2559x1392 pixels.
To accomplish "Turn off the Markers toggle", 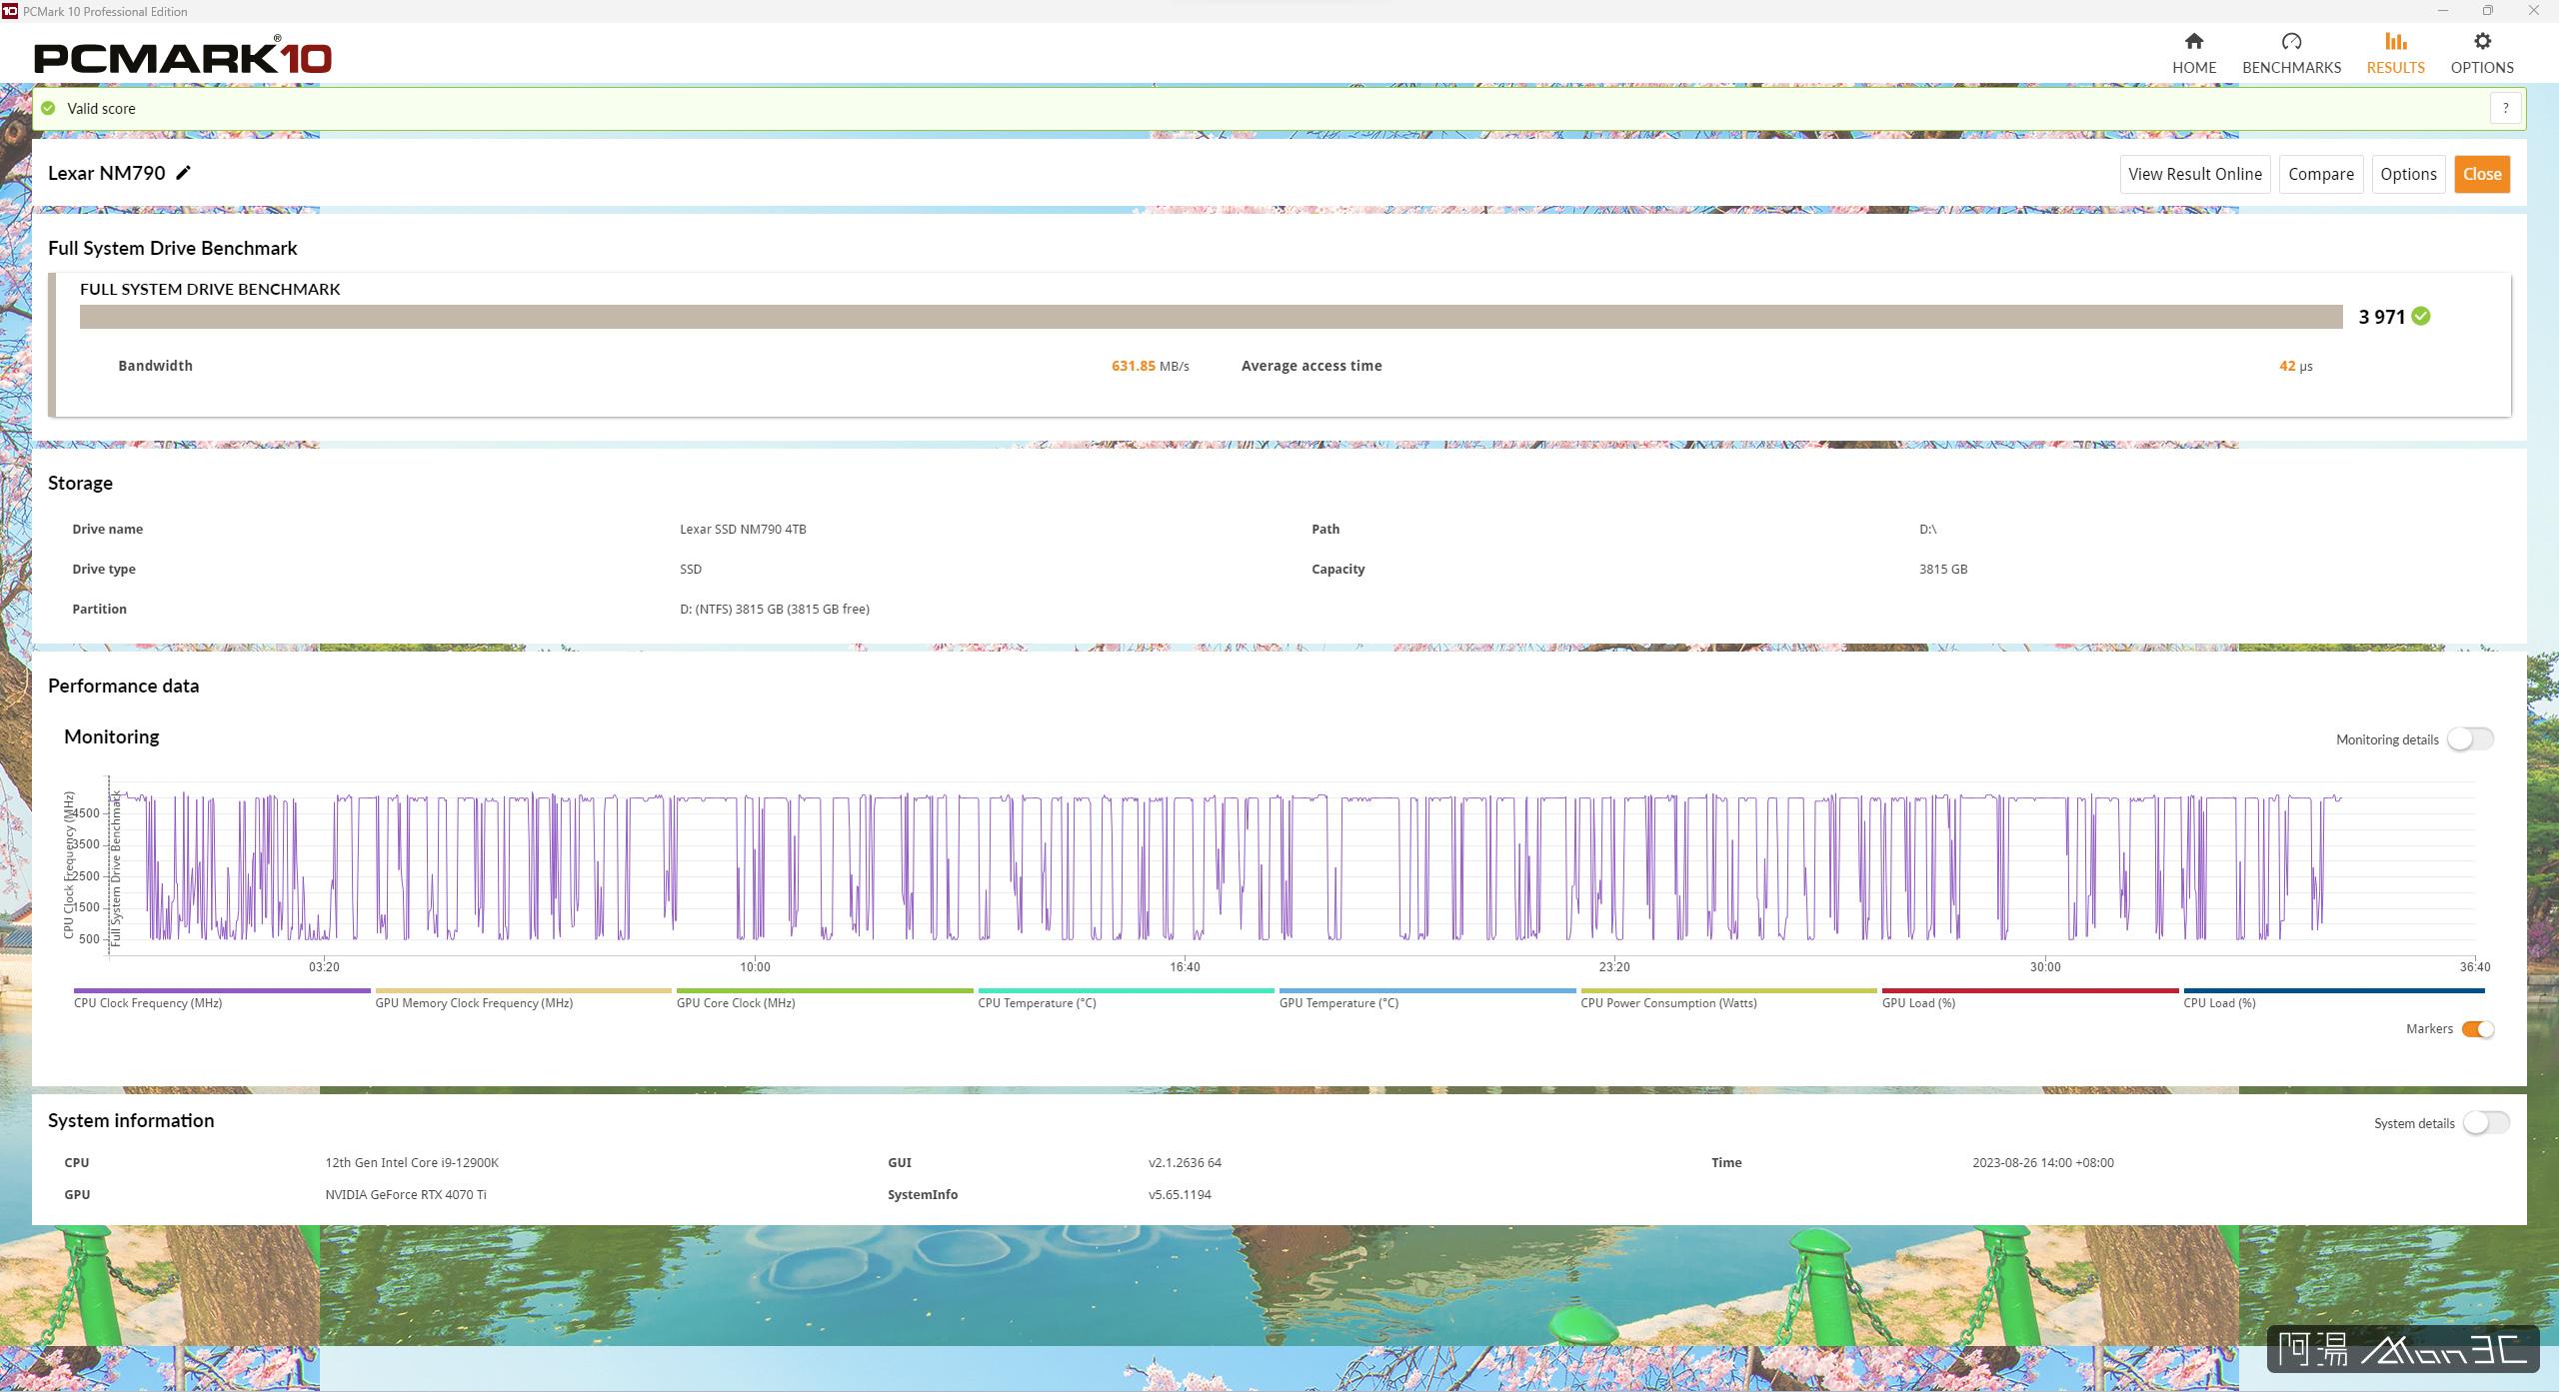I will [x=2477, y=1029].
